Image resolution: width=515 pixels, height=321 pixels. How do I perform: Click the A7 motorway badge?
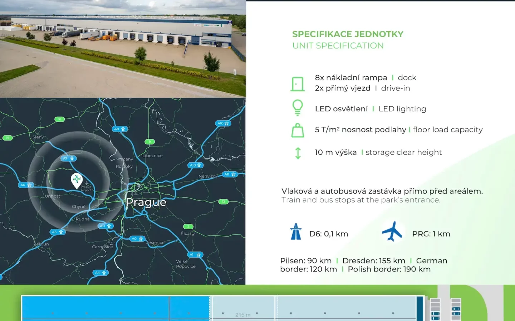pos(68,158)
